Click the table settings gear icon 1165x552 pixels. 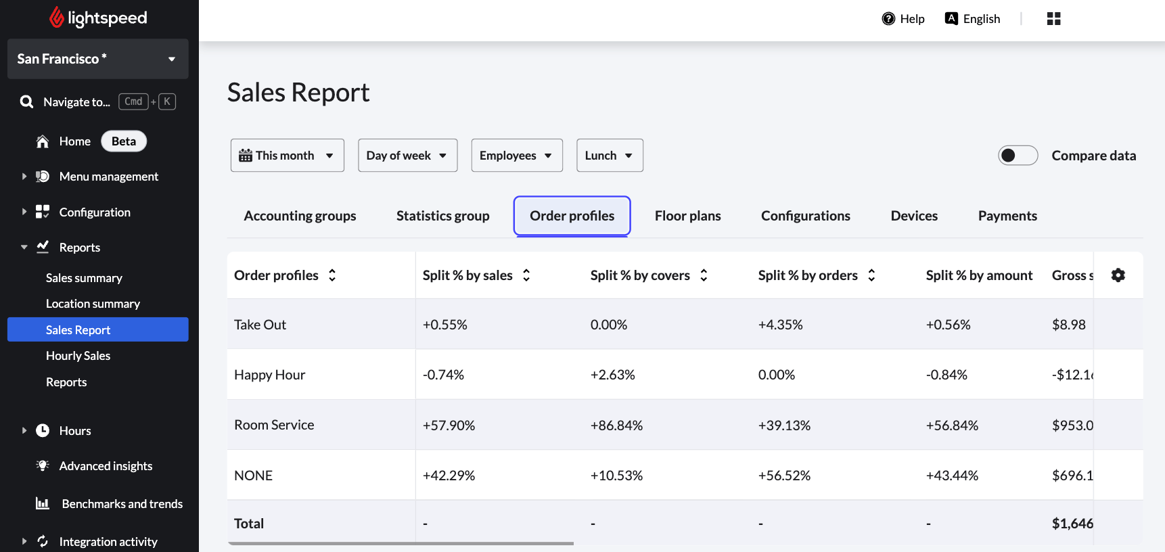pos(1118,275)
